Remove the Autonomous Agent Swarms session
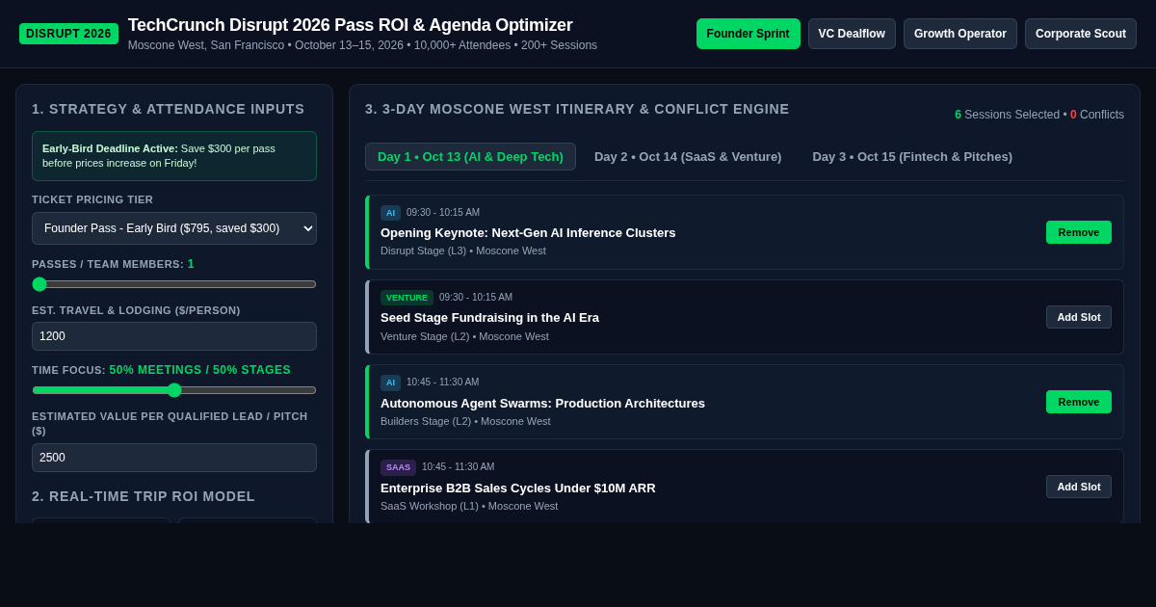This screenshot has width=1156, height=607. click(1079, 402)
